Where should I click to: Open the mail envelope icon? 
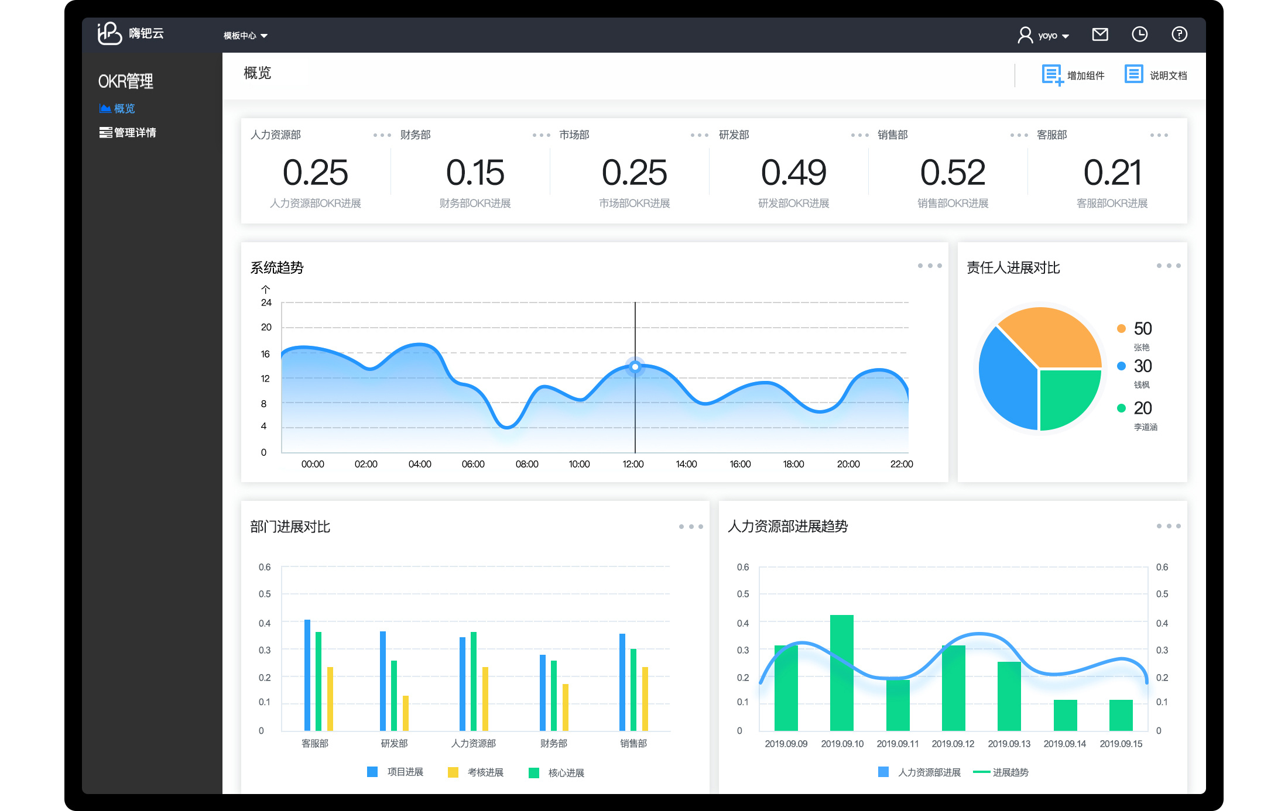click(x=1099, y=35)
